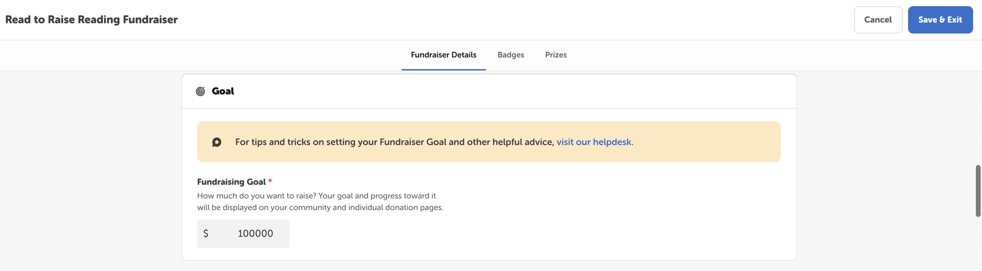Click Save & Exit
This screenshot has width=982, height=271.
pyautogui.click(x=941, y=20)
